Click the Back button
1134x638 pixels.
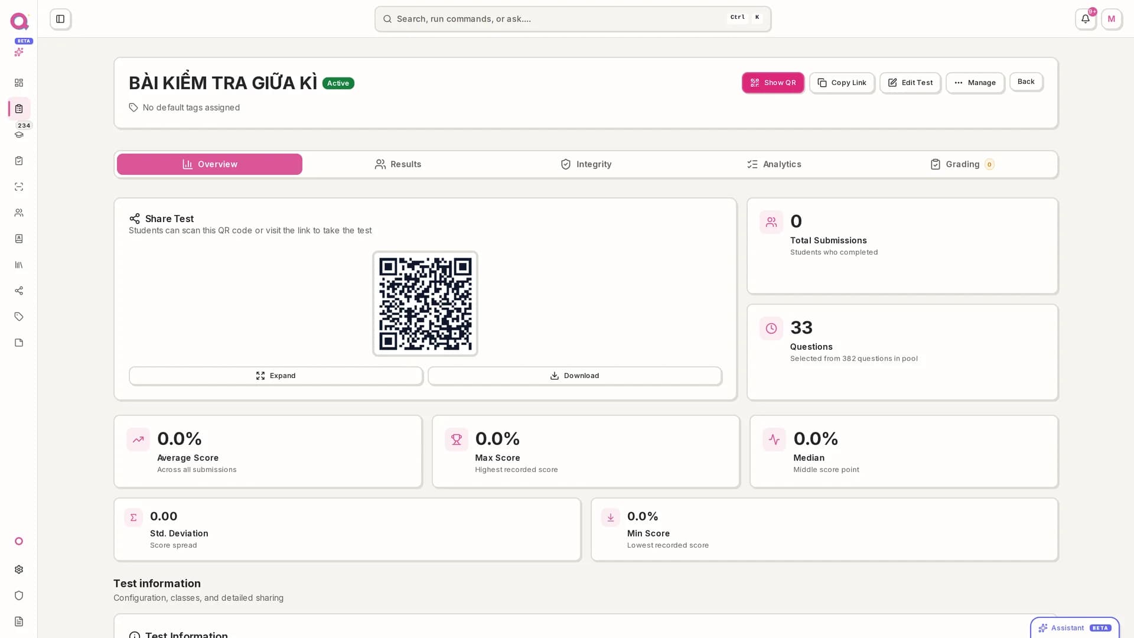(x=1026, y=82)
